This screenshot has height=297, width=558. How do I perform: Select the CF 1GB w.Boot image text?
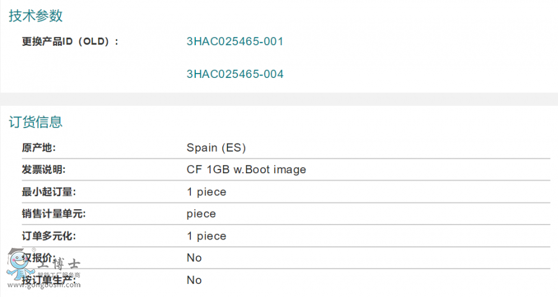pyautogui.click(x=246, y=170)
